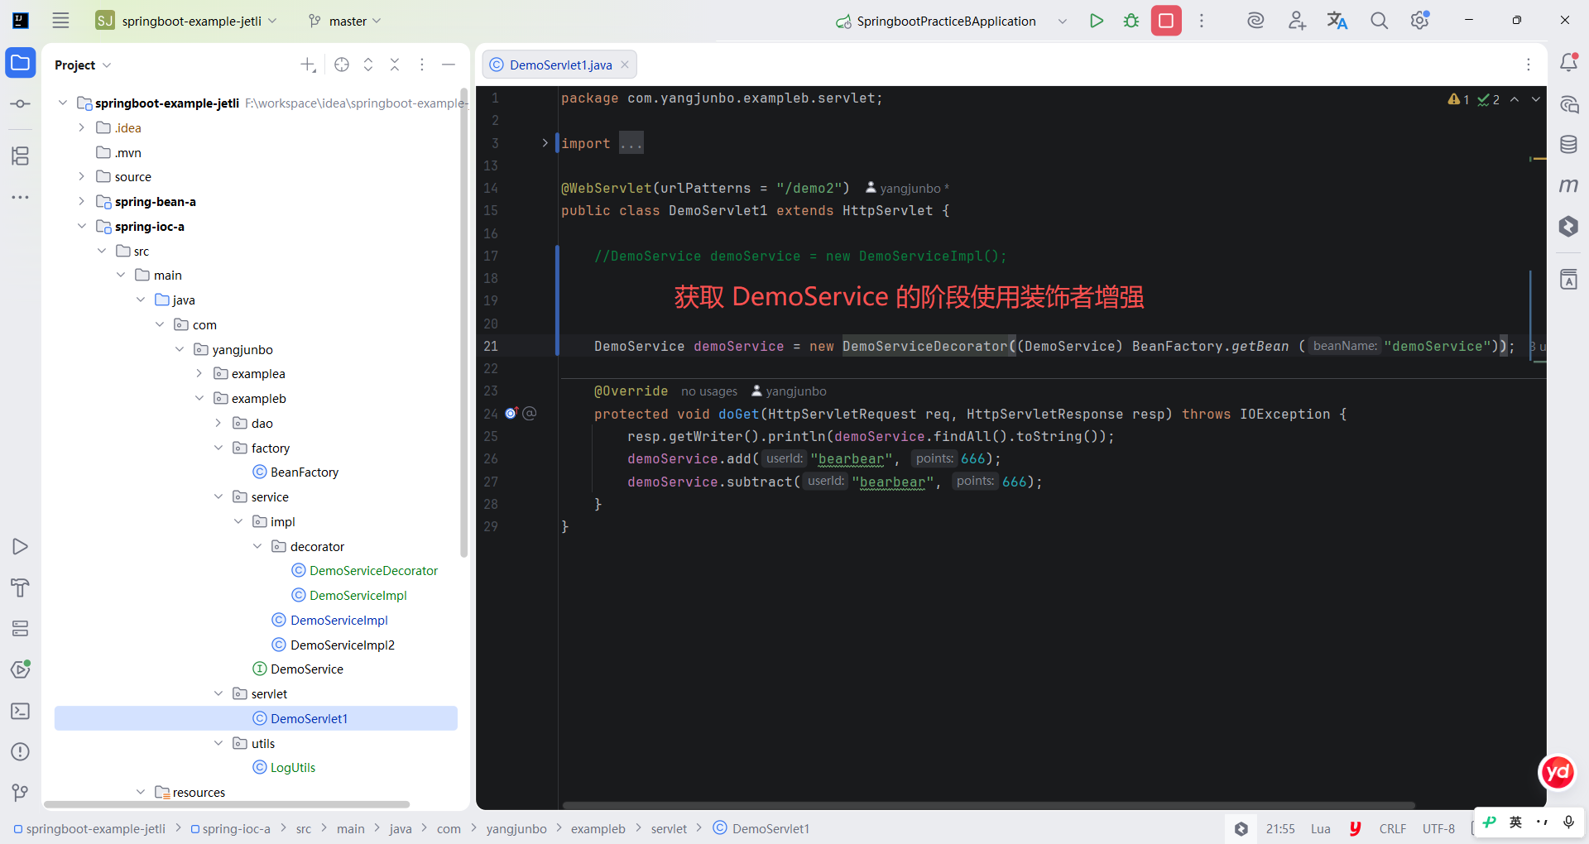Image resolution: width=1589 pixels, height=844 pixels.
Task: Open Project view mode dropdown
Action: 83,65
